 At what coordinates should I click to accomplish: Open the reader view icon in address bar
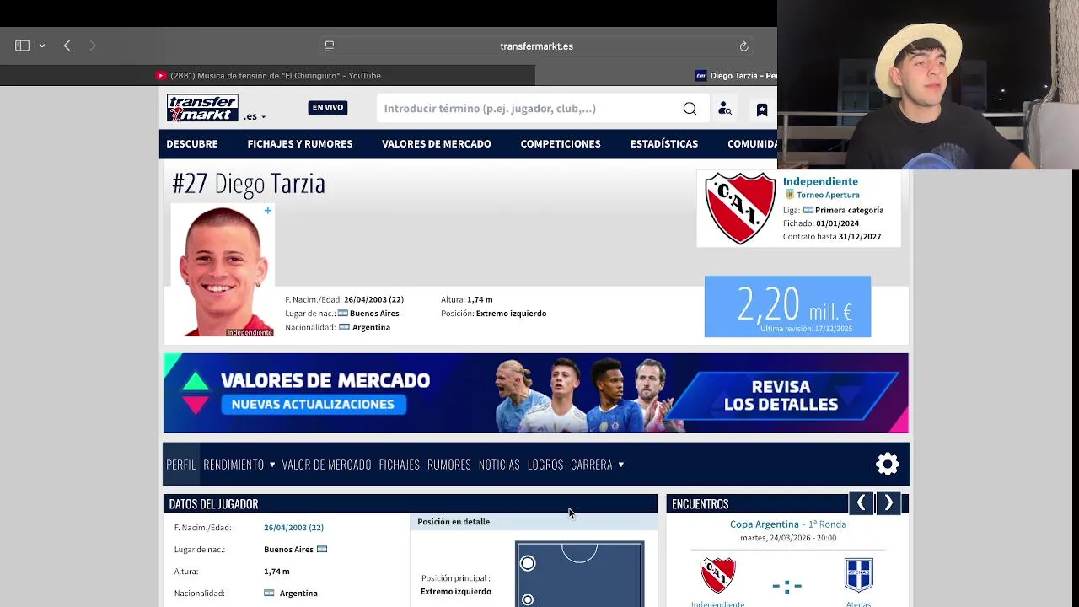pyautogui.click(x=330, y=46)
